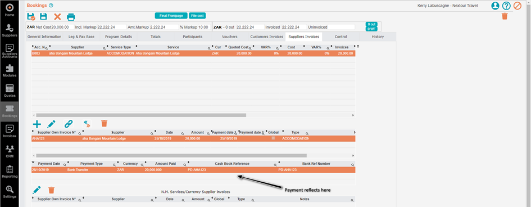The image size is (531, 207).
Task: Click the Final Frontpage button
Action: pyautogui.click(x=171, y=16)
